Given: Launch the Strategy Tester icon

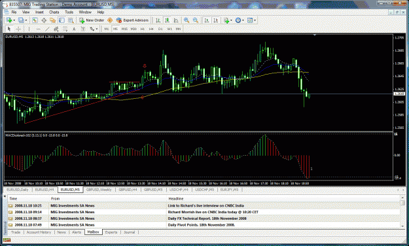Looking at the screenshot, I should click(x=71, y=20).
